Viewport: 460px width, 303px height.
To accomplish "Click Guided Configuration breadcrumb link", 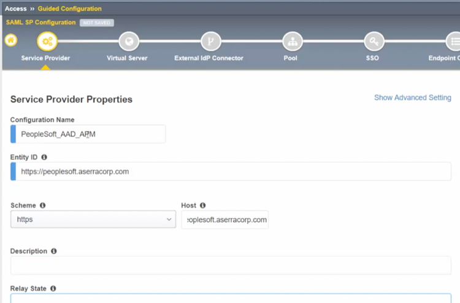I will 69,9.
